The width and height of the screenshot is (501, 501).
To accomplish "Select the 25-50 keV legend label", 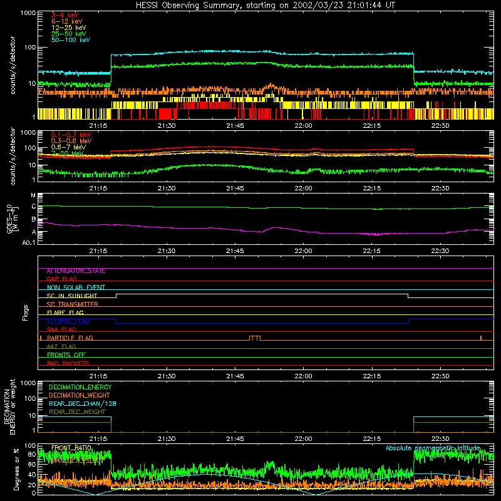I will click(x=69, y=34).
